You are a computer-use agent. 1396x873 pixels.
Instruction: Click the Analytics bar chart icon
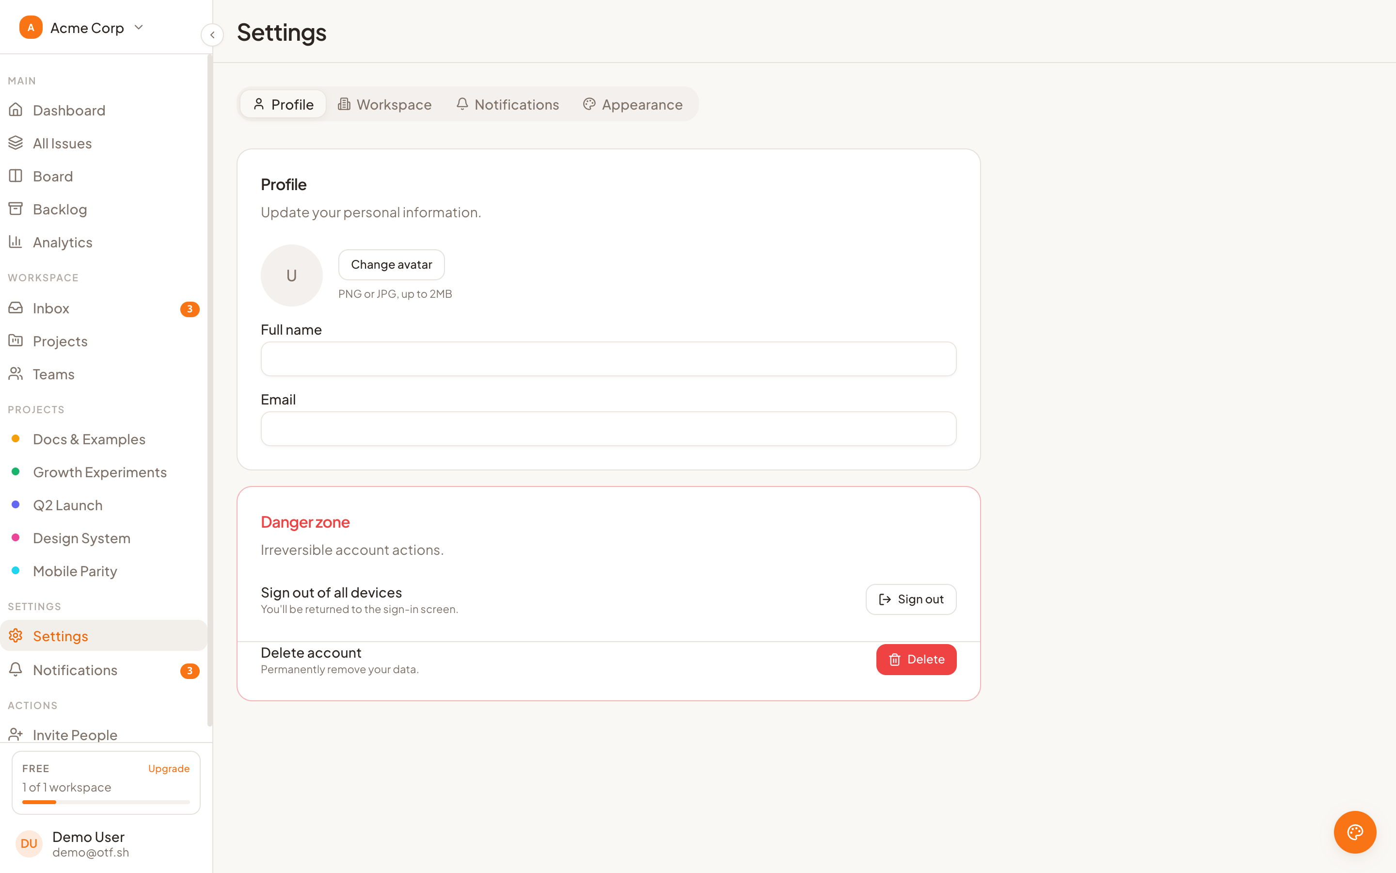[16, 242]
